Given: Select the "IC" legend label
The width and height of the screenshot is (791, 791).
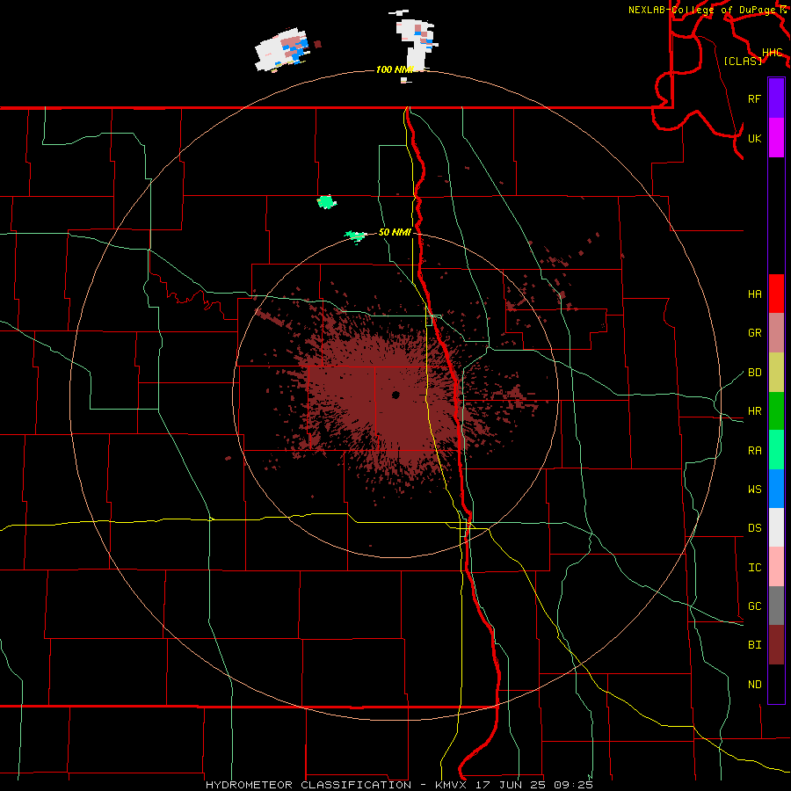Looking at the screenshot, I should [754, 568].
